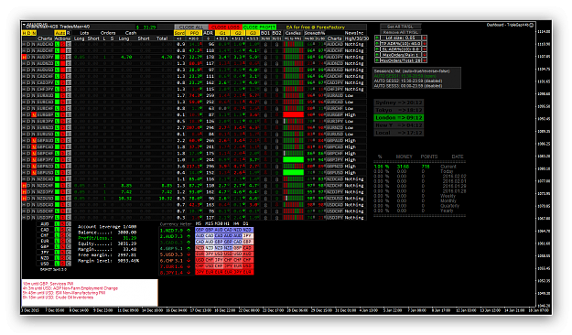Viewport: 572px width, 335px height.
Task: Increase lot size with green button
Action: [x=377, y=38]
